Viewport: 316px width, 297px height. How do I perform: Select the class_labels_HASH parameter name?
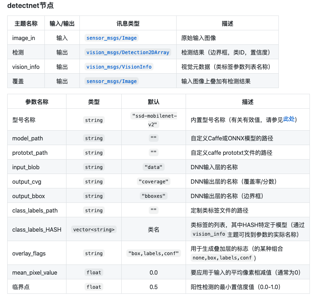click(x=37, y=230)
